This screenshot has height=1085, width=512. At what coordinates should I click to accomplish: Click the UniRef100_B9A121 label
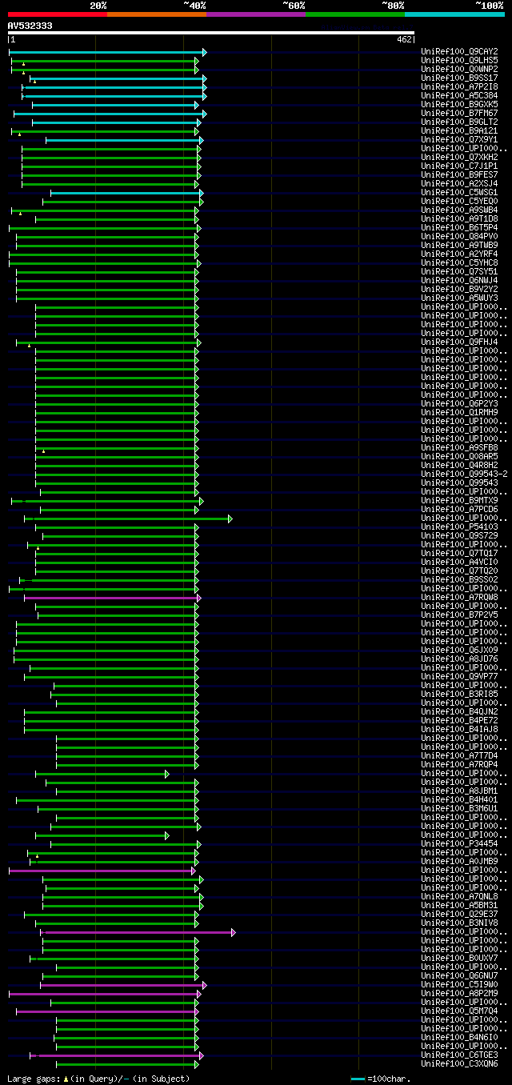click(459, 131)
